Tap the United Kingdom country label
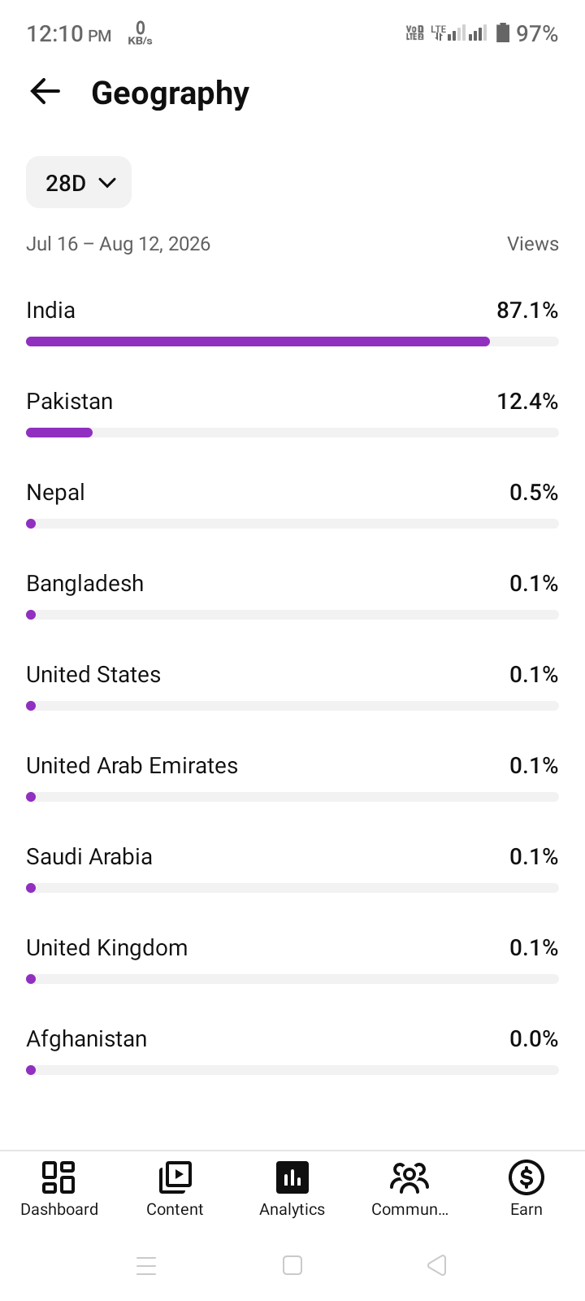 [107, 947]
